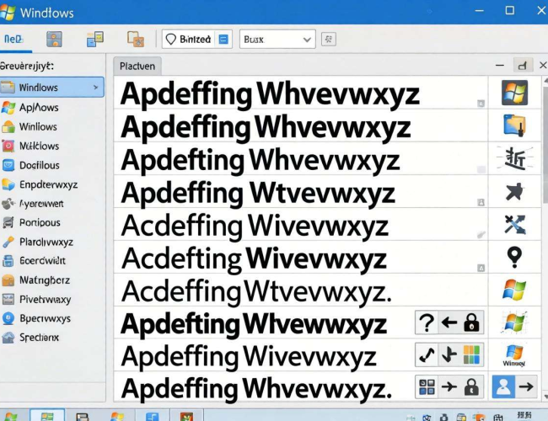Click the pin icon in Apdeffing Wtvevwxyz row
The image size is (548, 421).
point(514,192)
